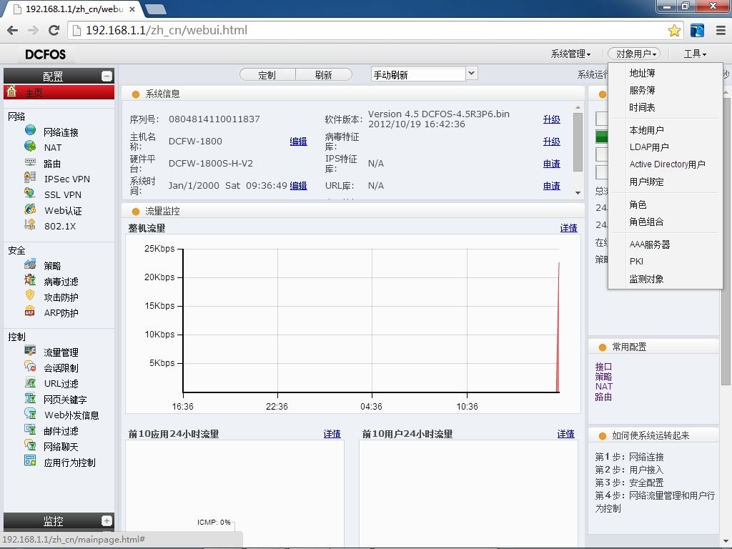Open the 系统管理 menu

tap(570, 54)
